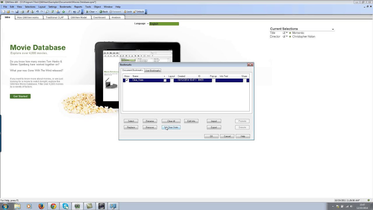Open the dropdown arrow beside Clear

point(96,12)
